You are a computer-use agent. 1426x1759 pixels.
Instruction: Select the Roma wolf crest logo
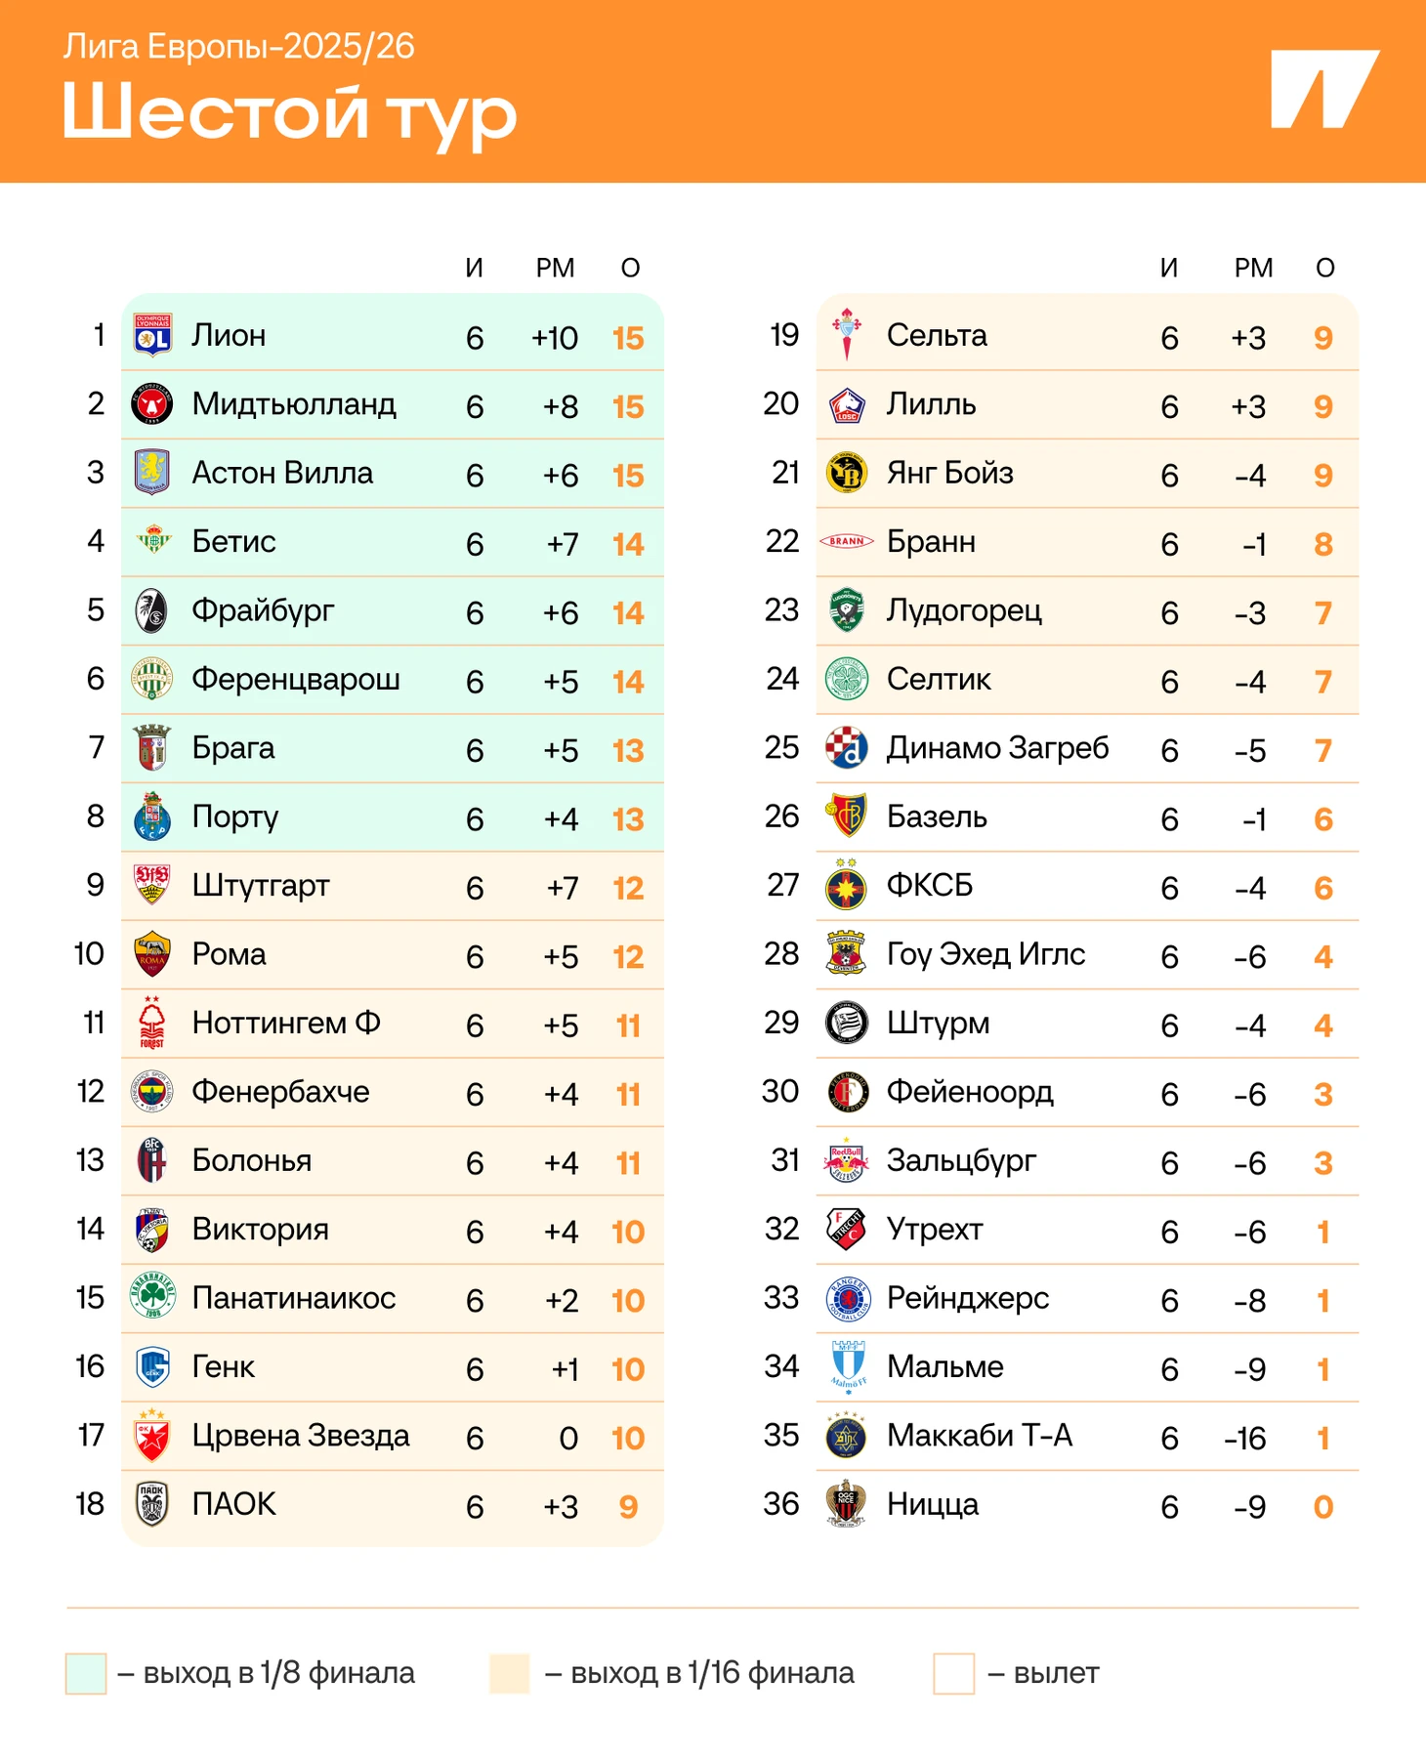tap(152, 954)
